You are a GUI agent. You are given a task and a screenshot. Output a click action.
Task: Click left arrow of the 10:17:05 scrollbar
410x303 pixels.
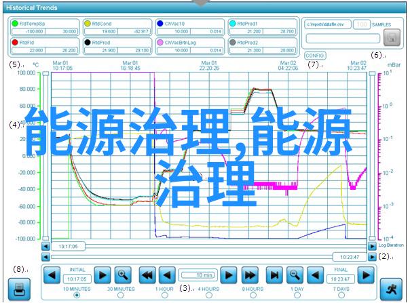click(x=45, y=246)
